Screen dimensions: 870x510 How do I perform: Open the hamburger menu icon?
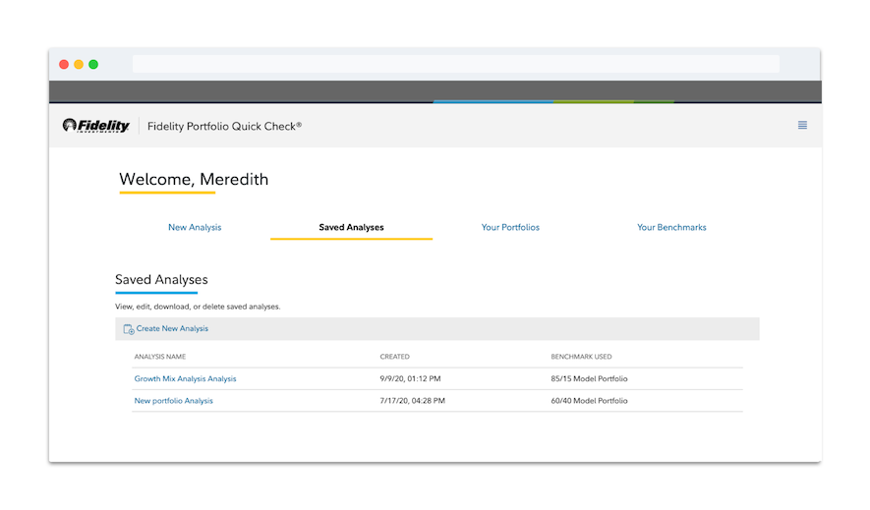tap(802, 126)
